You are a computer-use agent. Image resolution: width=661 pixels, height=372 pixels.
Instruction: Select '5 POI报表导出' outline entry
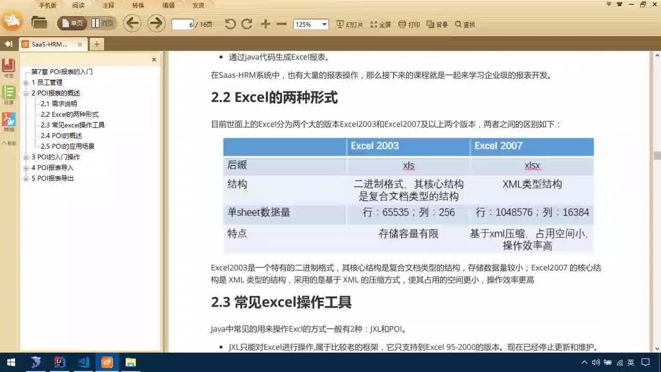click(x=53, y=178)
